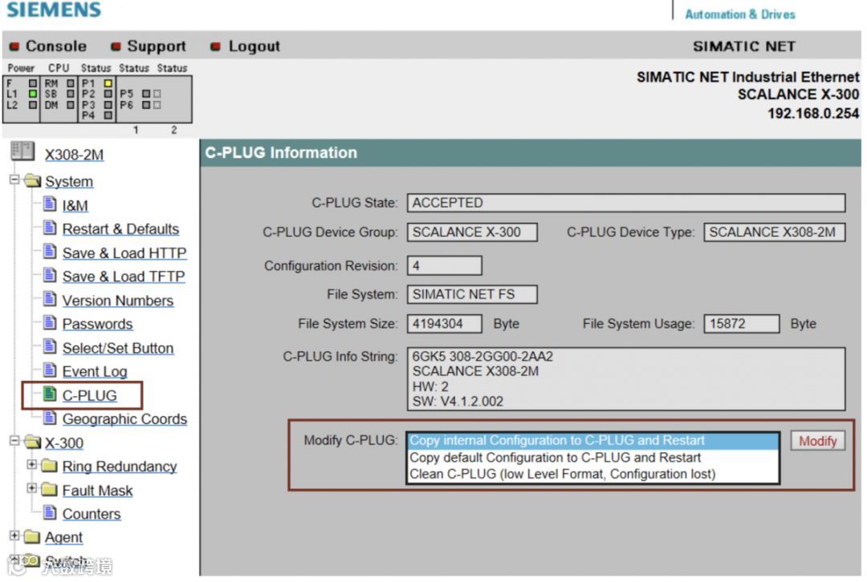Click the P5 port status LED
867x582 pixels.
point(146,94)
